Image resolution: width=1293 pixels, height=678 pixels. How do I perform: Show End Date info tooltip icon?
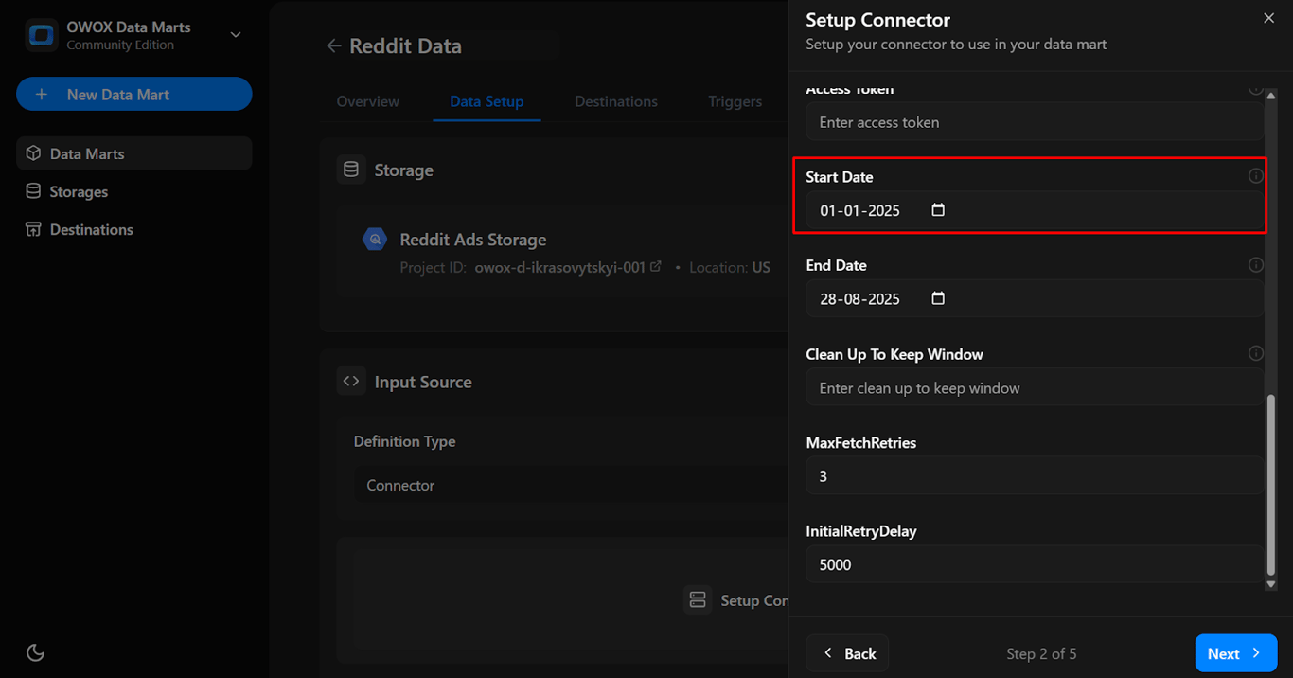pyautogui.click(x=1255, y=265)
